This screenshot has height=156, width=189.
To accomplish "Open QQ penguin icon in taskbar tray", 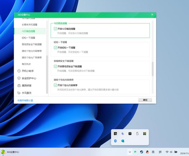I will [147, 152].
